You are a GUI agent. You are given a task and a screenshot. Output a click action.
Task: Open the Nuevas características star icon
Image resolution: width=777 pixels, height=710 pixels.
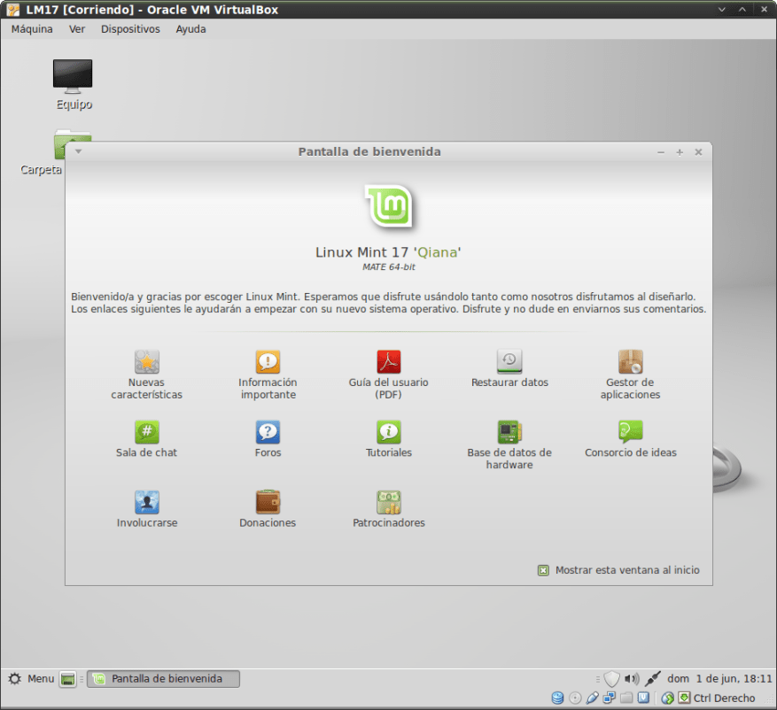point(146,361)
